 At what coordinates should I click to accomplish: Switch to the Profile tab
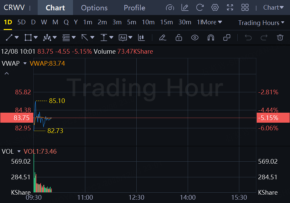(x=134, y=8)
